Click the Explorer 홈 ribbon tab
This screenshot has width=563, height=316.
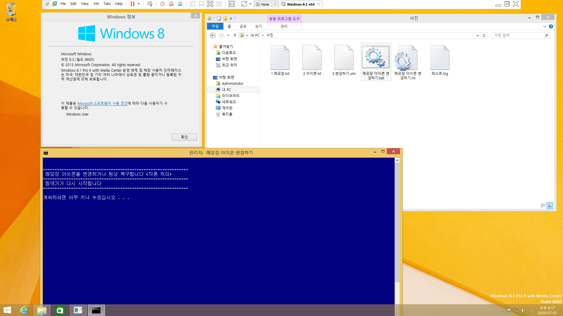click(229, 26)
